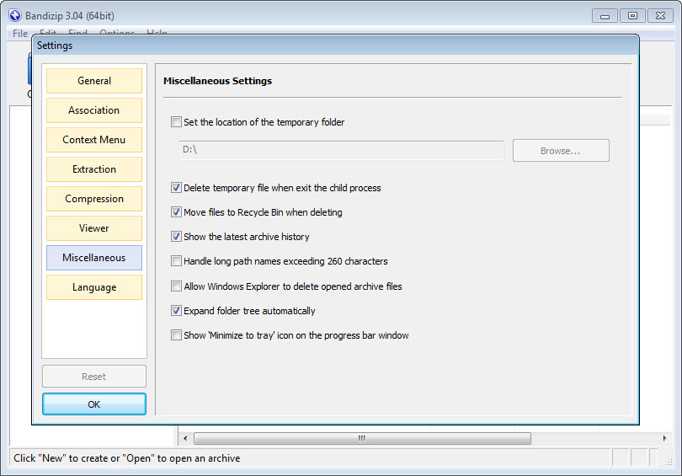Screen dimensions: 682x476
Task: Go to Extraction settings
Action: pos(94,169)
